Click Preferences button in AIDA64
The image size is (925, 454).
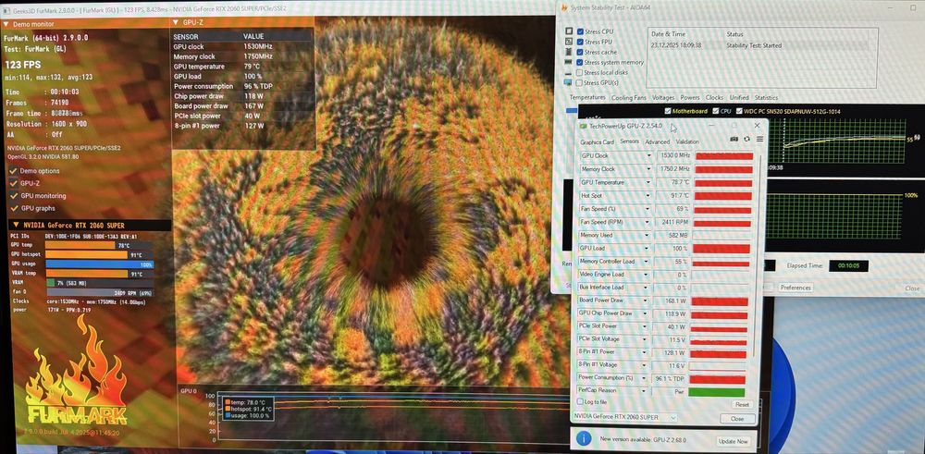pyautogui.click(x=795, y=288)
